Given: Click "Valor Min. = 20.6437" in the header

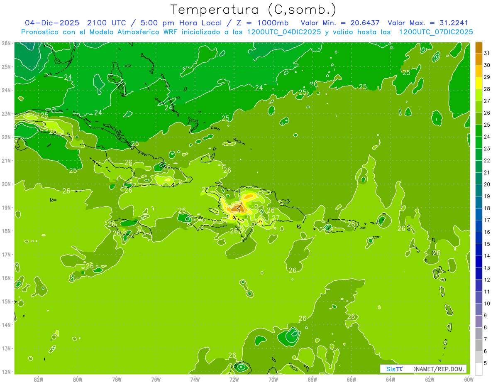Looking at the screenshot, I should coord(340,23).
